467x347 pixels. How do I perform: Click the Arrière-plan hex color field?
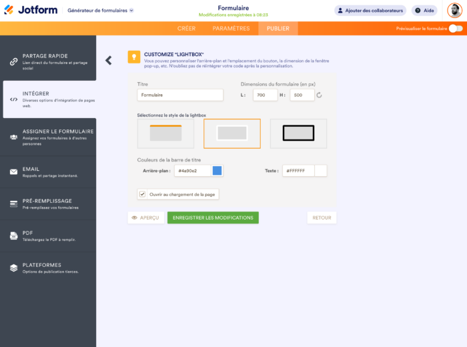point(193,171)
